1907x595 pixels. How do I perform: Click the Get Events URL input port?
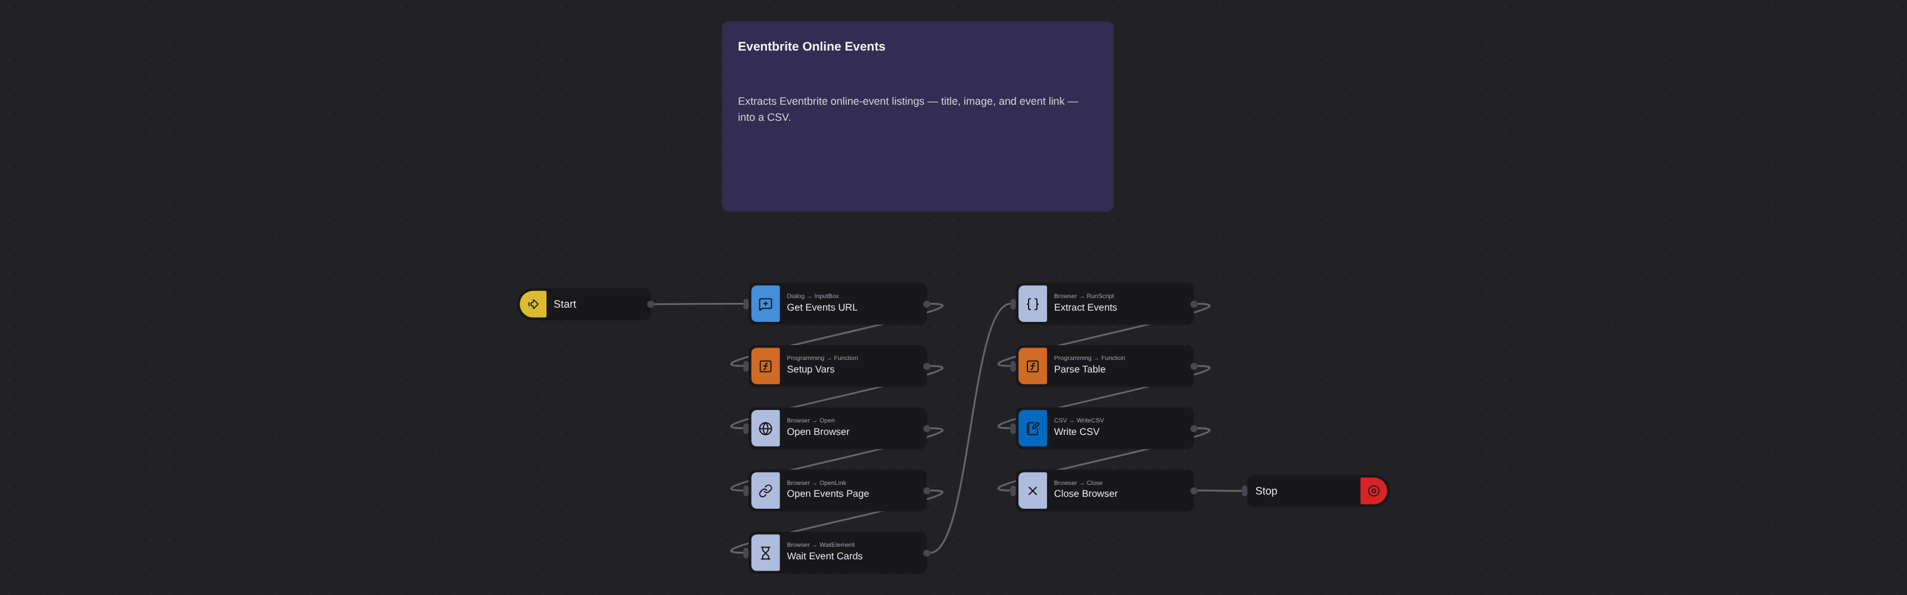tap(746, 304)
